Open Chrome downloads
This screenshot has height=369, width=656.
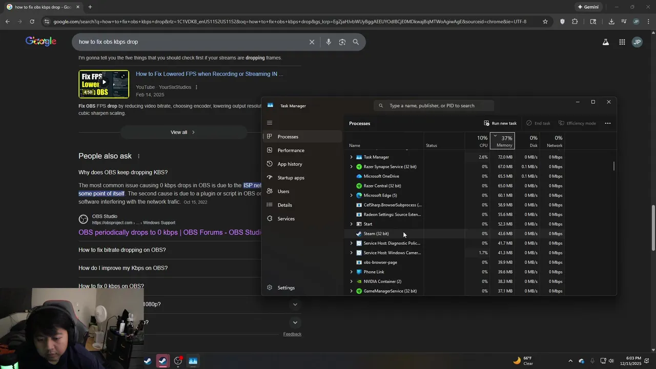(x=611, y=22)
